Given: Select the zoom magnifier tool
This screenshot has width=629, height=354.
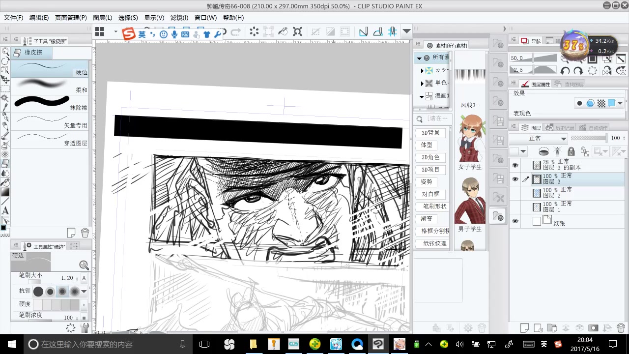Looking at the screenshot, I should (x=5, y=51).
